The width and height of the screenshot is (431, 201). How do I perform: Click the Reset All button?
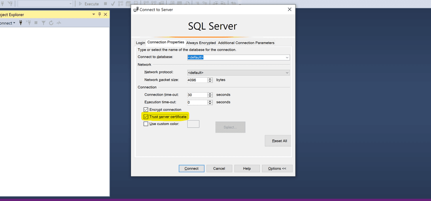[x=278, y=141]
